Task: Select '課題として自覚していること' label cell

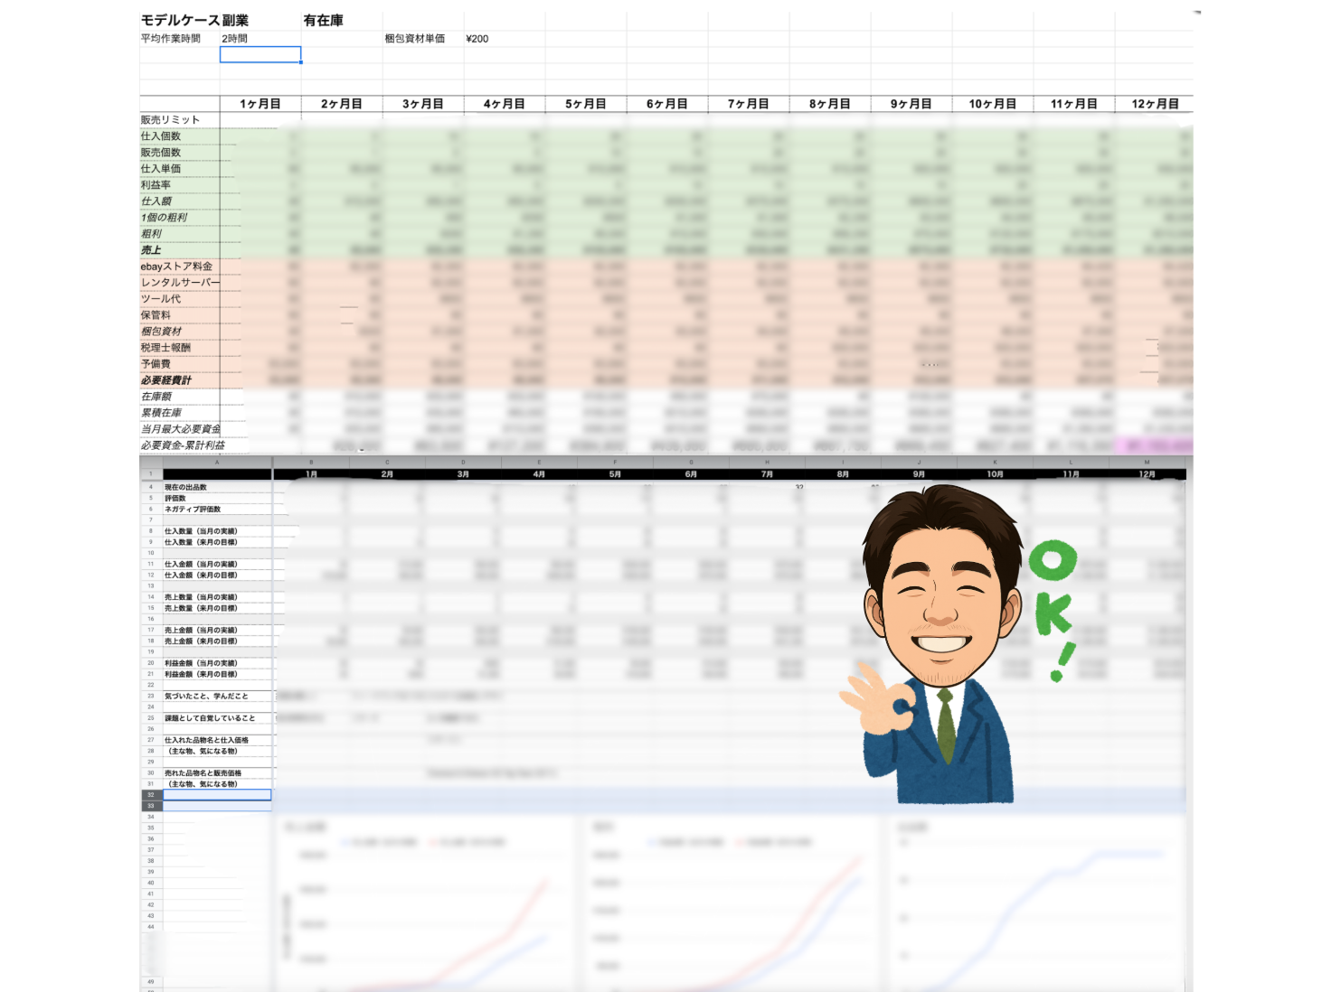Action: 210,718
